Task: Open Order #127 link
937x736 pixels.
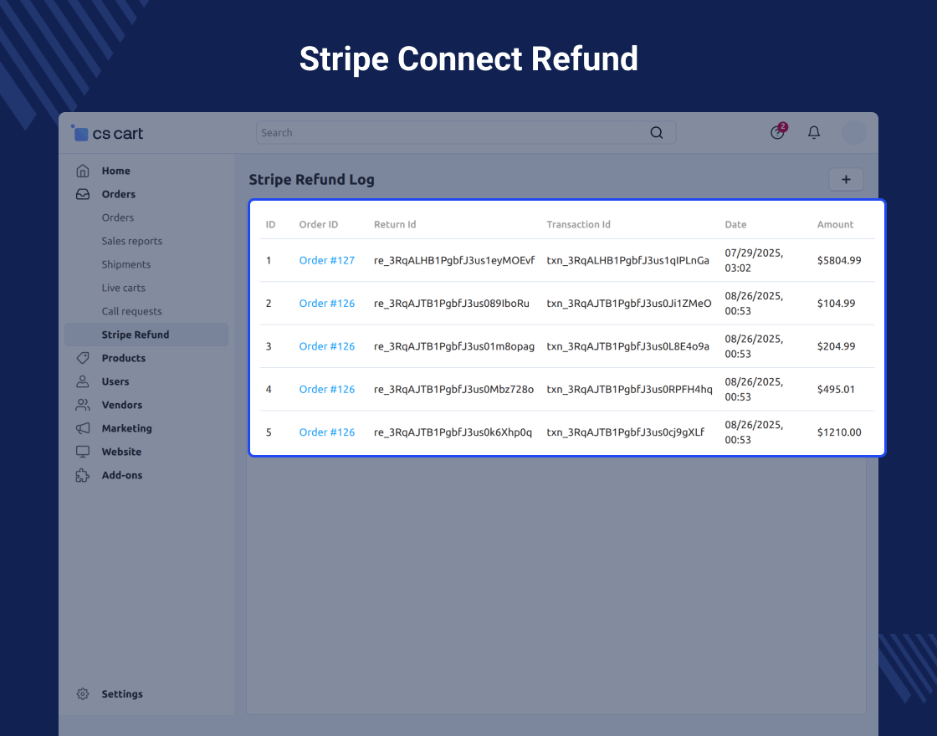Action: [327, 261]
